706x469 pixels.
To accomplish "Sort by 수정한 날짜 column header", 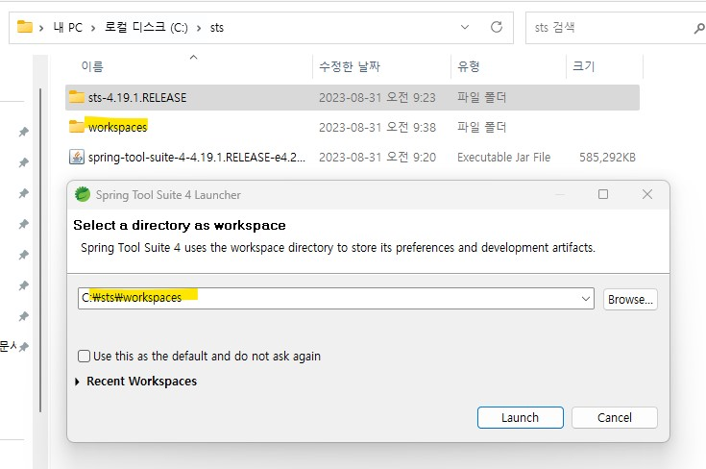I will coord(350,66).
